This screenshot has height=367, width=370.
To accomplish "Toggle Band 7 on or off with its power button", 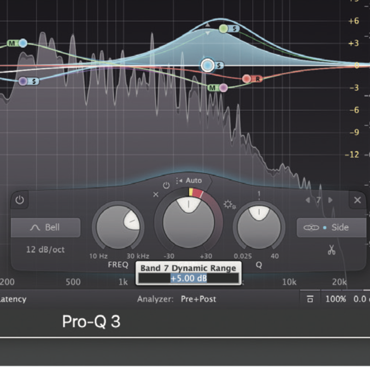I will click(x=19, y=200).
